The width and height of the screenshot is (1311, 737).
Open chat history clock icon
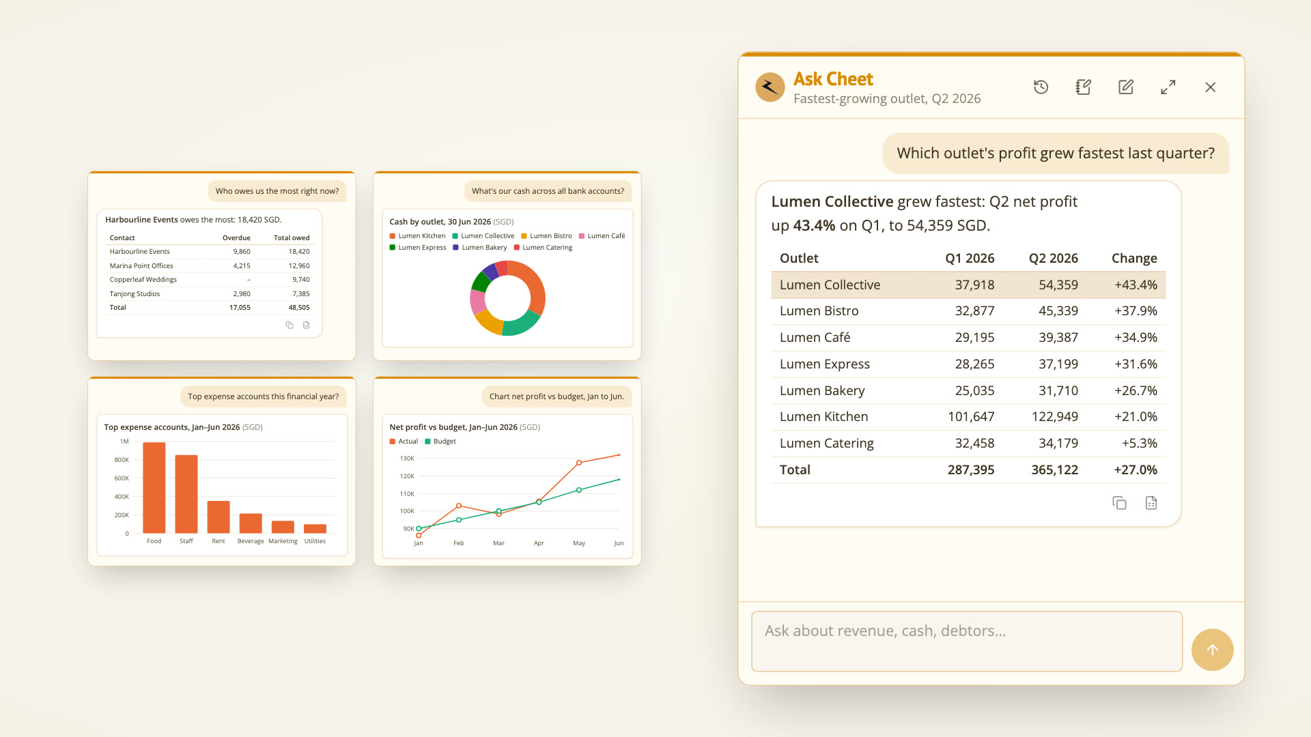tap(1041, 87)
